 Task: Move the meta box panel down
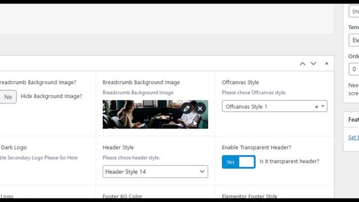pyautogui.click(x=314, y=63)
